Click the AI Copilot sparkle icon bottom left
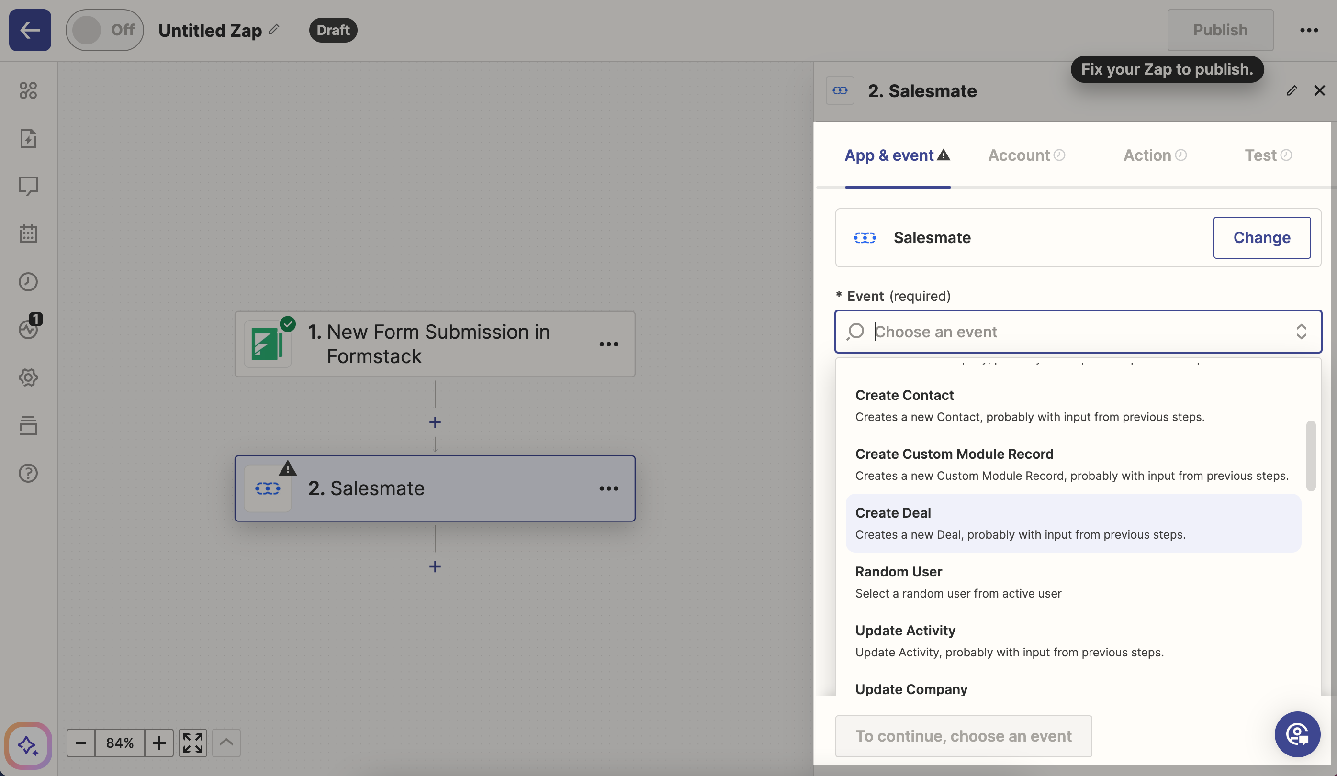Image resolution: width=1337 pixels, height=776 pixels. (x=28, y=746)
